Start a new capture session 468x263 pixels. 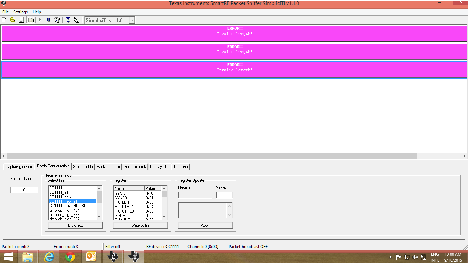pyautogui.click(x=4, y=20)
